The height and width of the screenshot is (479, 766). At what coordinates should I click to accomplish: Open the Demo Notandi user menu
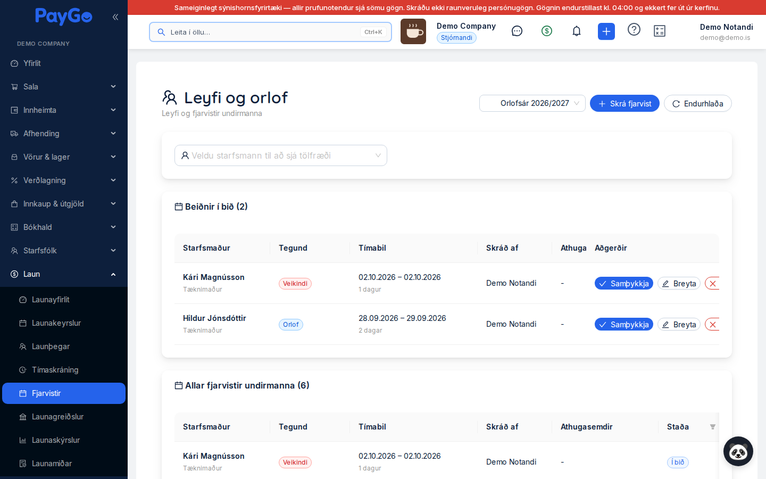click(726, 32)
